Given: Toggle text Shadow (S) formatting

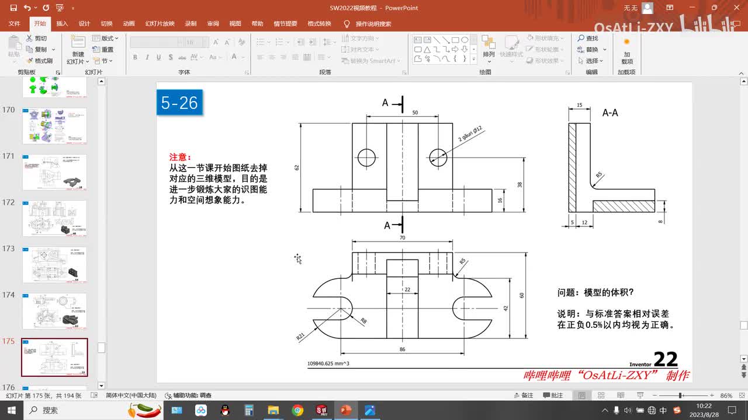Looking at the screenshot, I should (x=169, y=57).
